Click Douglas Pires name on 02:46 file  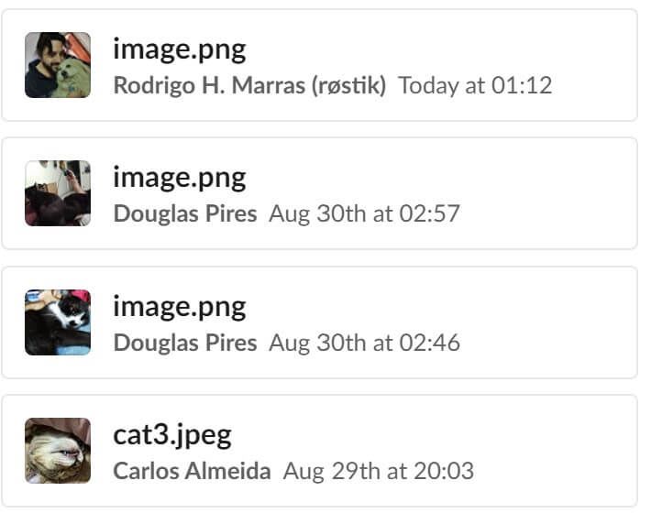[x=185, y=343]
